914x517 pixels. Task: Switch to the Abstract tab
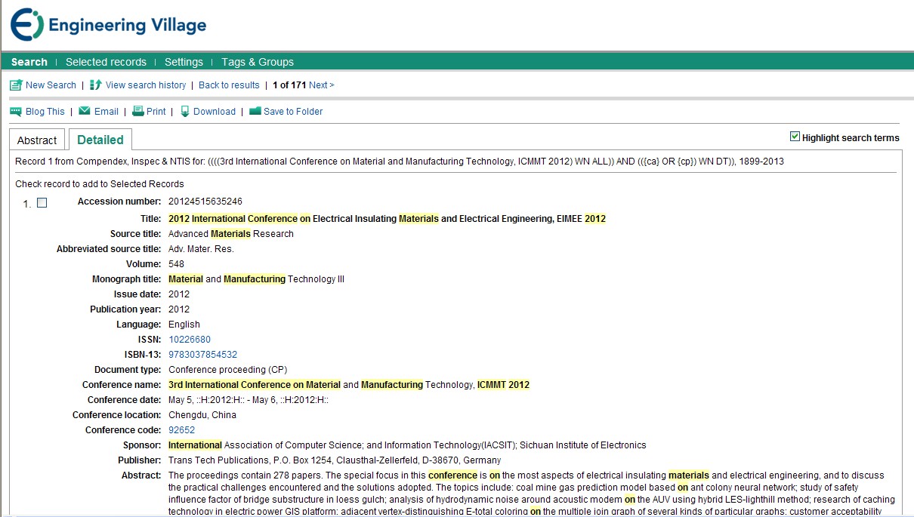(x=37, y=140)
